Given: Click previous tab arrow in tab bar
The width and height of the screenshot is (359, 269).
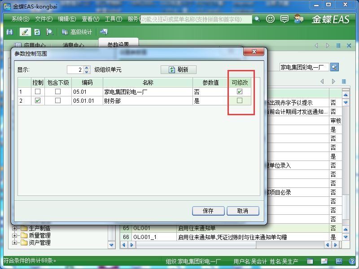Looking at the screenshot, I should point(316,46).
